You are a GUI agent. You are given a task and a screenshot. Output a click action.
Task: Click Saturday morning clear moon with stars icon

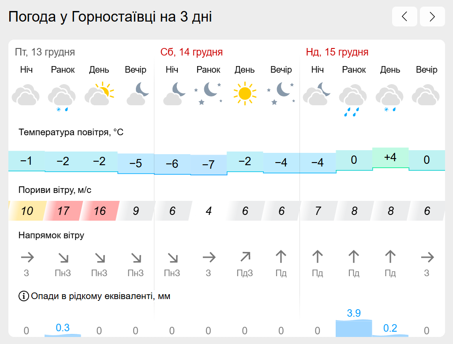[x=209, y=93]
